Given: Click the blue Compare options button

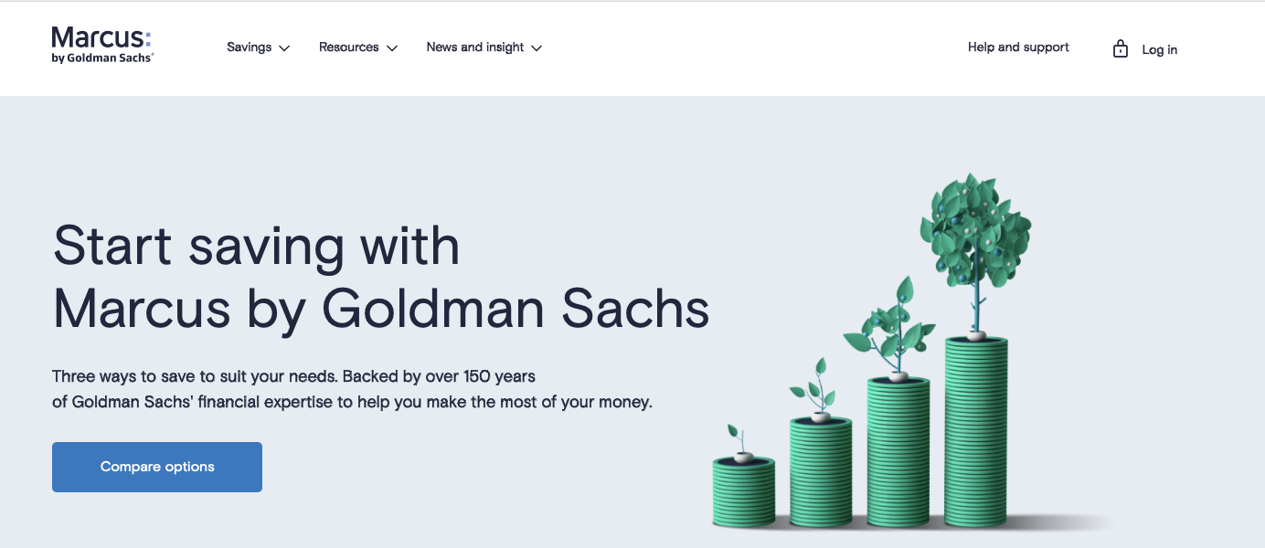Looking at the screenshot, I should click(157, 467).
